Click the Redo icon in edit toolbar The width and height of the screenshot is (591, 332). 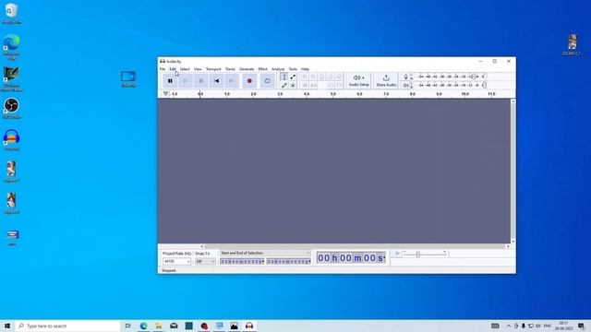pyautogui.click(x=339, y=86)
